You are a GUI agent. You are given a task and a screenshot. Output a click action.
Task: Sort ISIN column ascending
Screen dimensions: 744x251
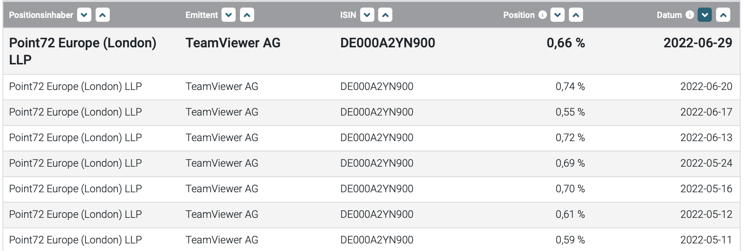[385, 15]
